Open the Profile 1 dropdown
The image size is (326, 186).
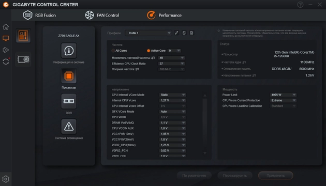148,33
